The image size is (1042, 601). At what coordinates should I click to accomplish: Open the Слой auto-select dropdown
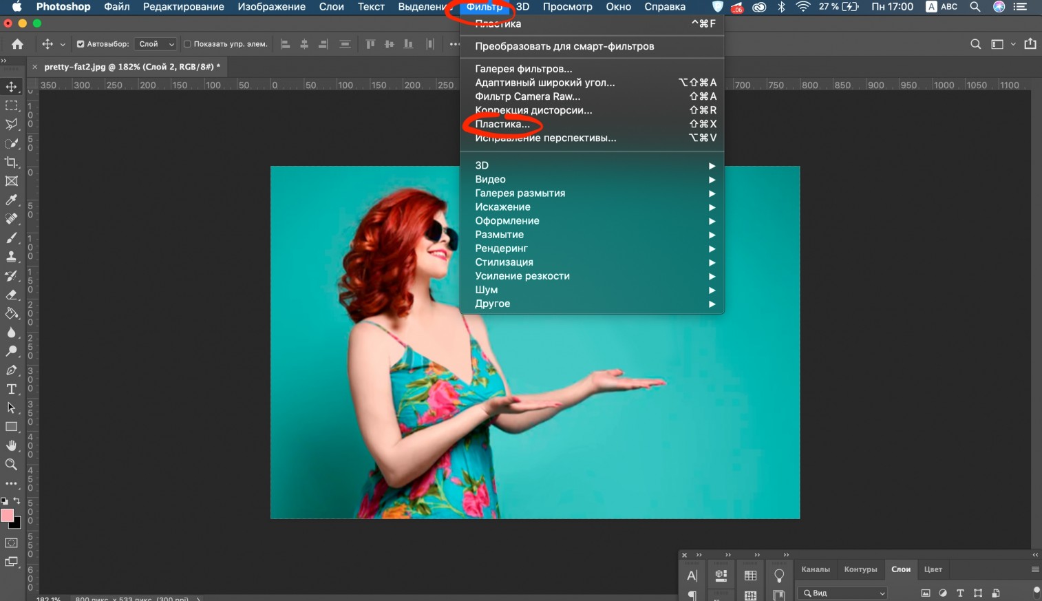coord(156,44)
